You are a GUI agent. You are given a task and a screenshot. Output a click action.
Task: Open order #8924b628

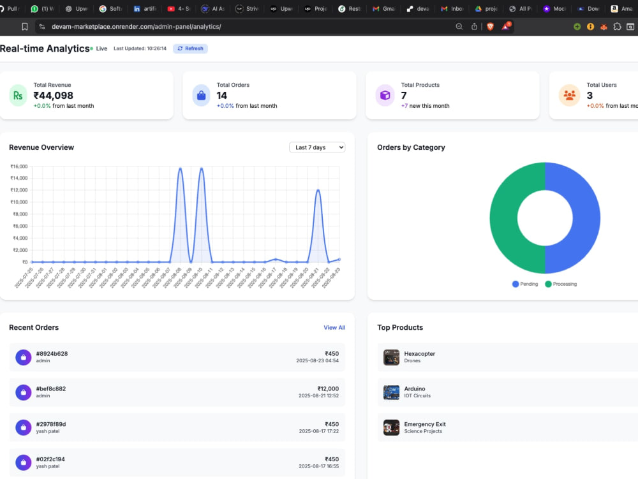coord(177,357)
